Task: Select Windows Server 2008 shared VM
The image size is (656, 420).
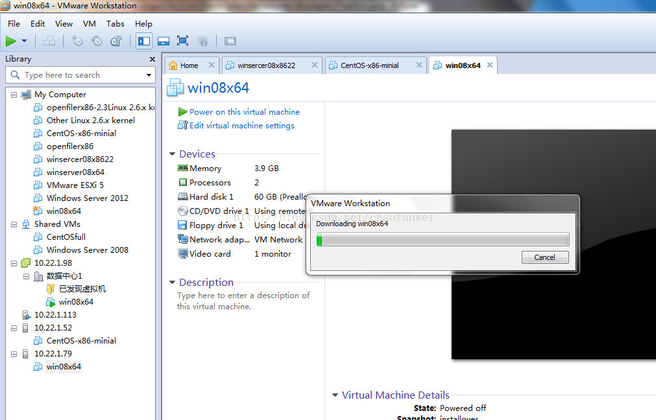Action: coord(81,250)
